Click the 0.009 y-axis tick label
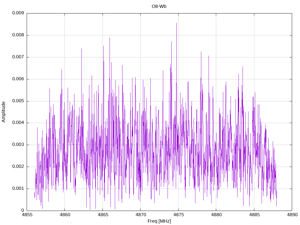 click(x=18, y=13)
